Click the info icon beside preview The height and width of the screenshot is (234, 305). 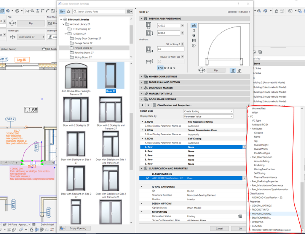coord(194,45)
